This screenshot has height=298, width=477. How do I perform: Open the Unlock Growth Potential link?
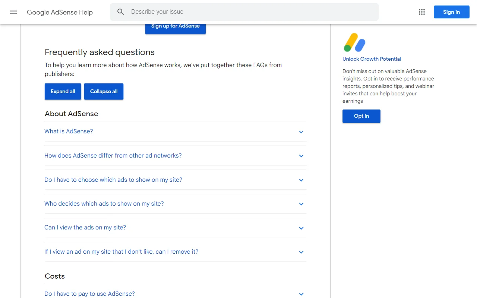372,59
